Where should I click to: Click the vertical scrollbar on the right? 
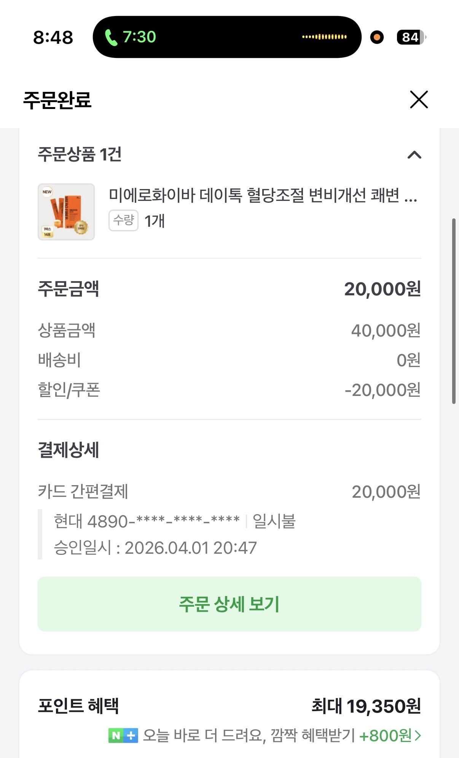pos(454,311)
